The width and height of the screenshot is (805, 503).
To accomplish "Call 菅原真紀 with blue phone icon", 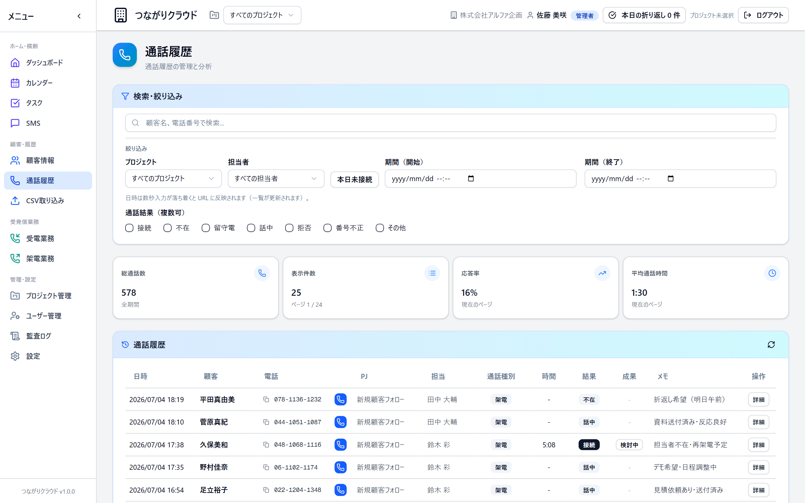I will click(x=340, y=422).
